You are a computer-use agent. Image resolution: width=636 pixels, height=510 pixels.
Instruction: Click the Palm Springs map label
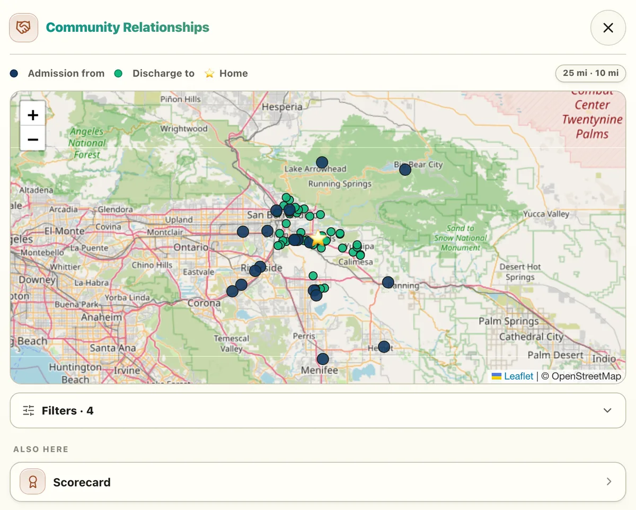[x=508, y=321]
